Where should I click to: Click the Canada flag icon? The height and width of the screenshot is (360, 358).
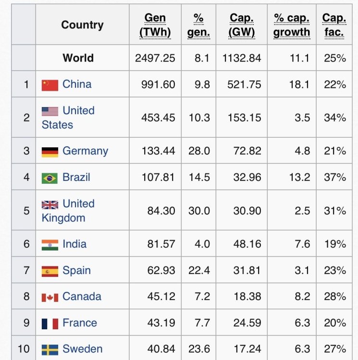pos(50,297)
